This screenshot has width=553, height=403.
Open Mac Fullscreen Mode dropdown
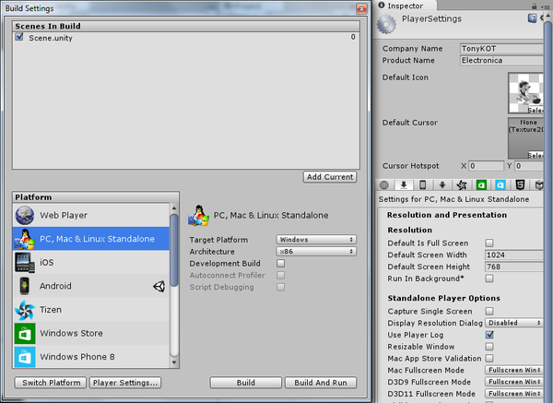(x=514, y=370)
